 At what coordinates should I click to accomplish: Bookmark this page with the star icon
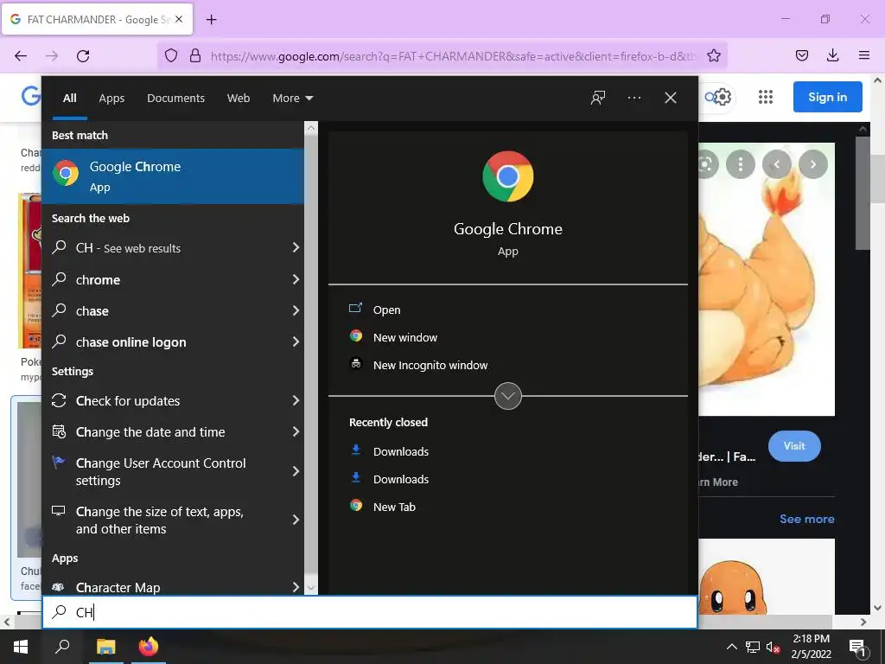coord(714,56)
